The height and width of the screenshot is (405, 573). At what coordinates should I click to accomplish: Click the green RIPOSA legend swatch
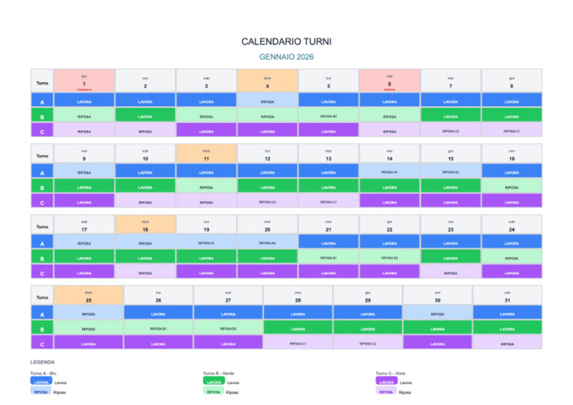pyautogui.click(x=214, y=391)
